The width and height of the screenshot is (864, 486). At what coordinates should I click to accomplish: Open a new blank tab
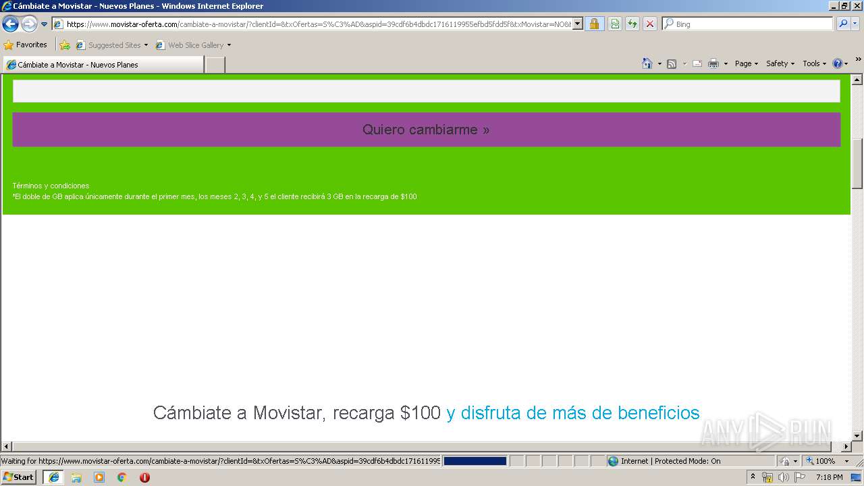pos(215,65)
